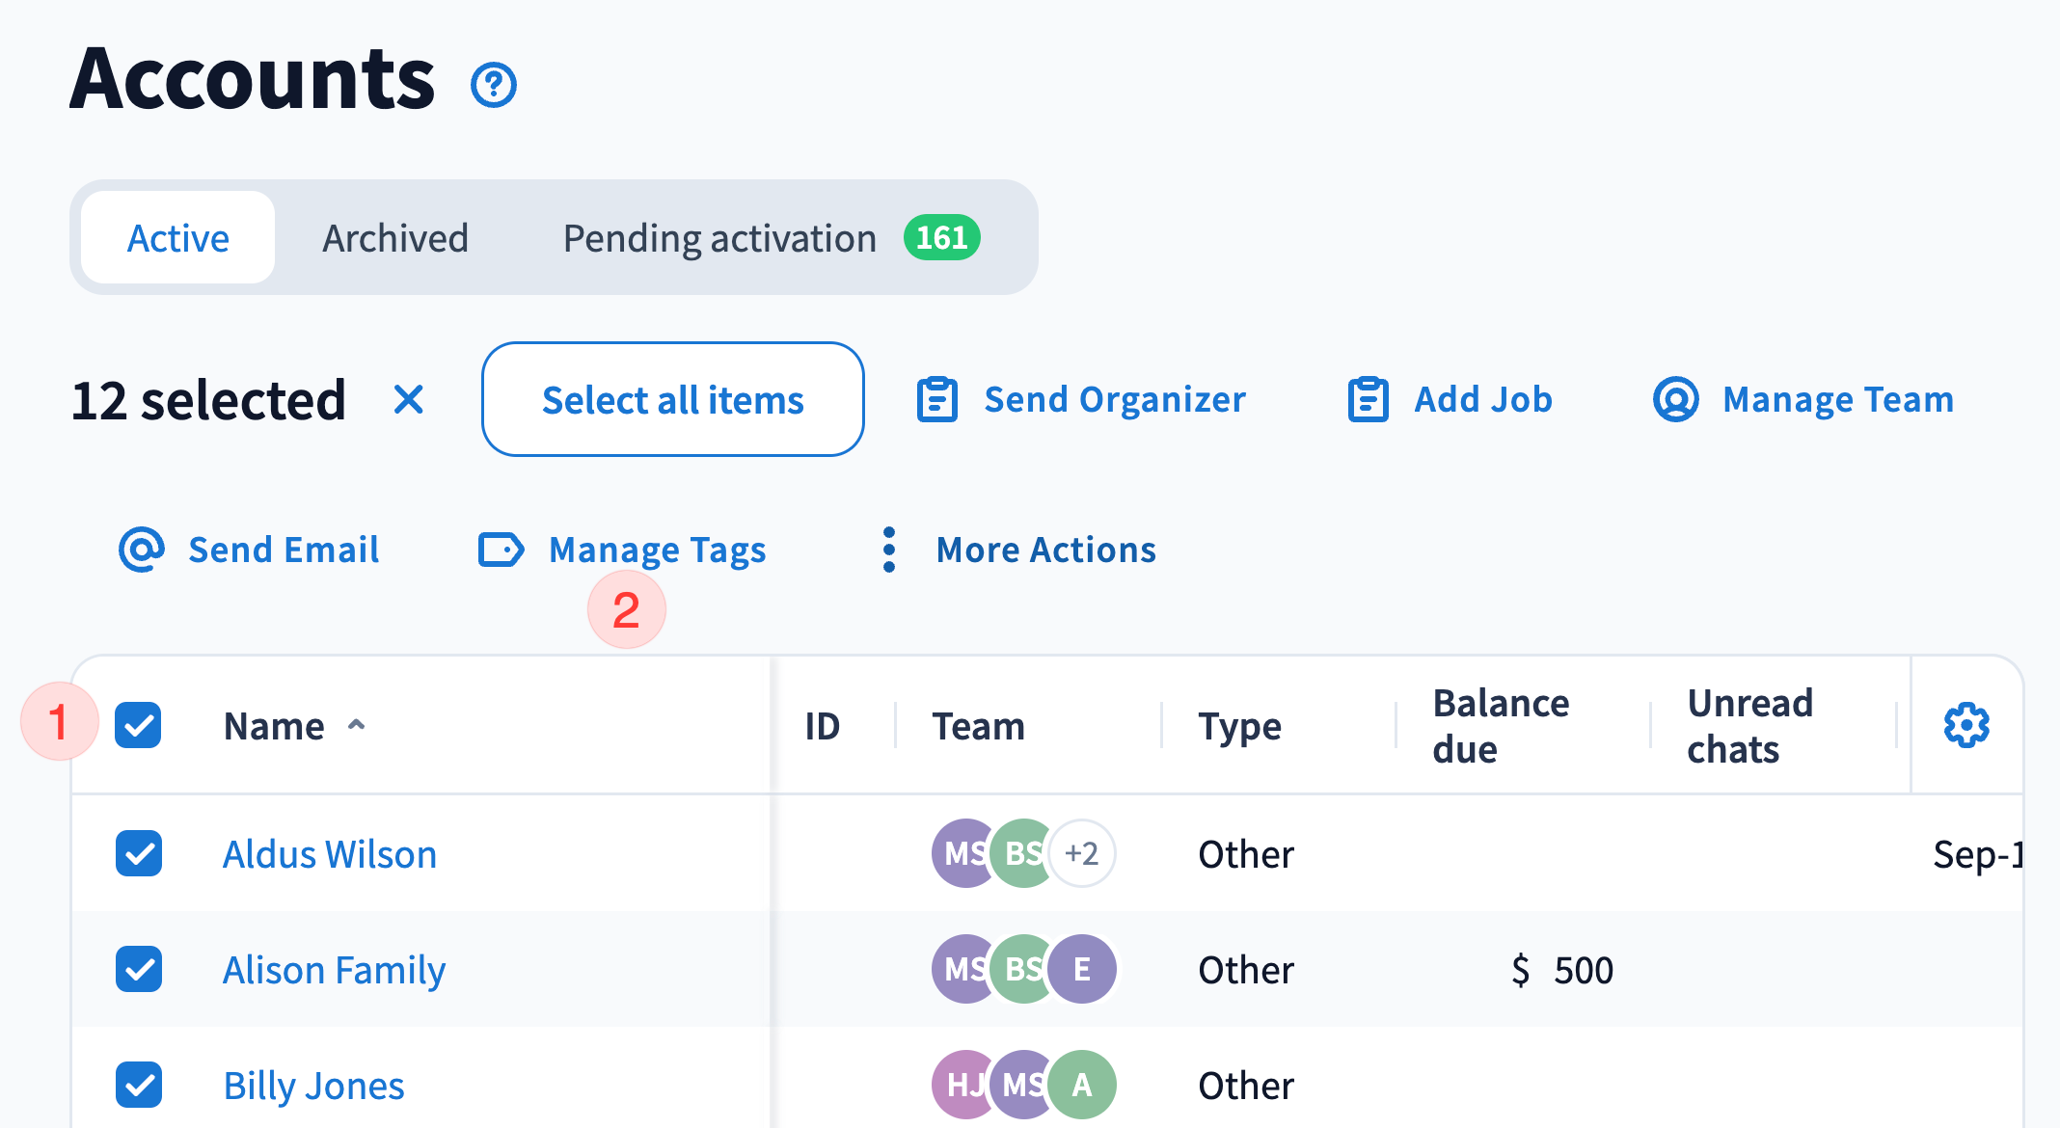Click the Select all items button
This screenshot has width=2060, height=1128.
(672, 399)
